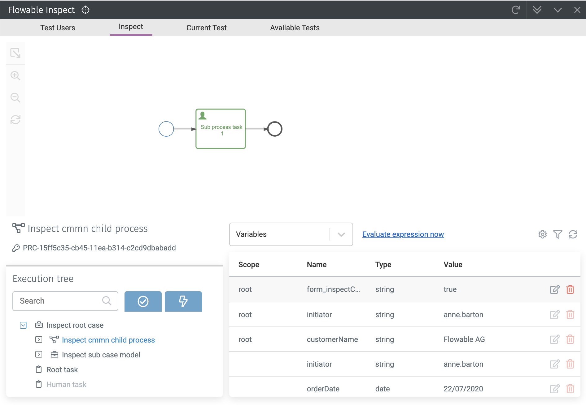
Task: Expand the Inspect cmmn child process node
Action: click(x=39, y=340)
